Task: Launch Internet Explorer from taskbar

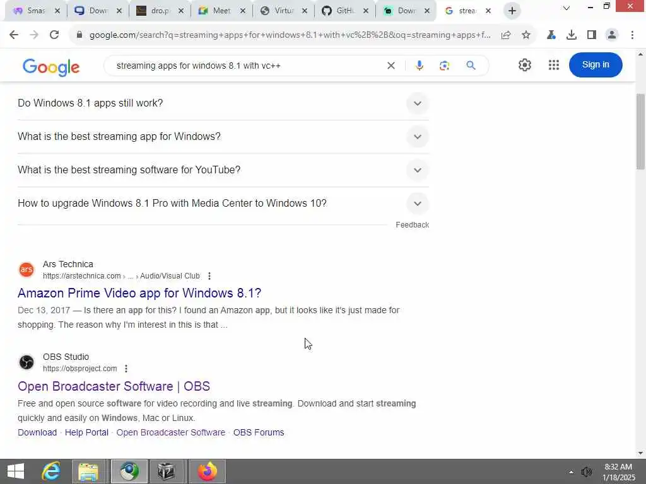Action: pos(51,471)
